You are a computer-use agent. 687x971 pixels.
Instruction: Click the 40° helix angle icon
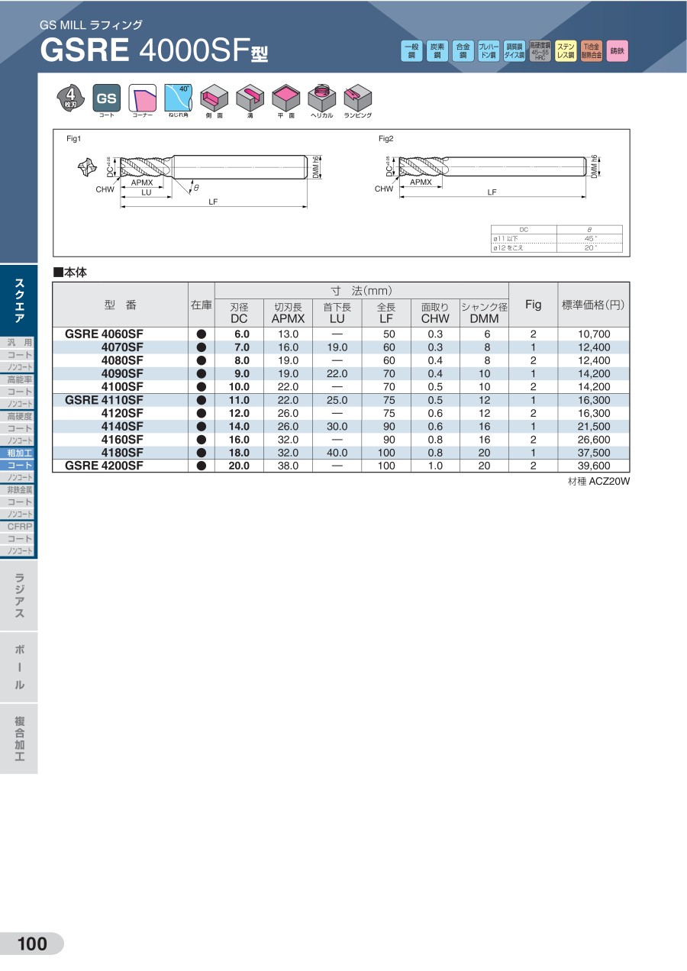pos(178,98)
